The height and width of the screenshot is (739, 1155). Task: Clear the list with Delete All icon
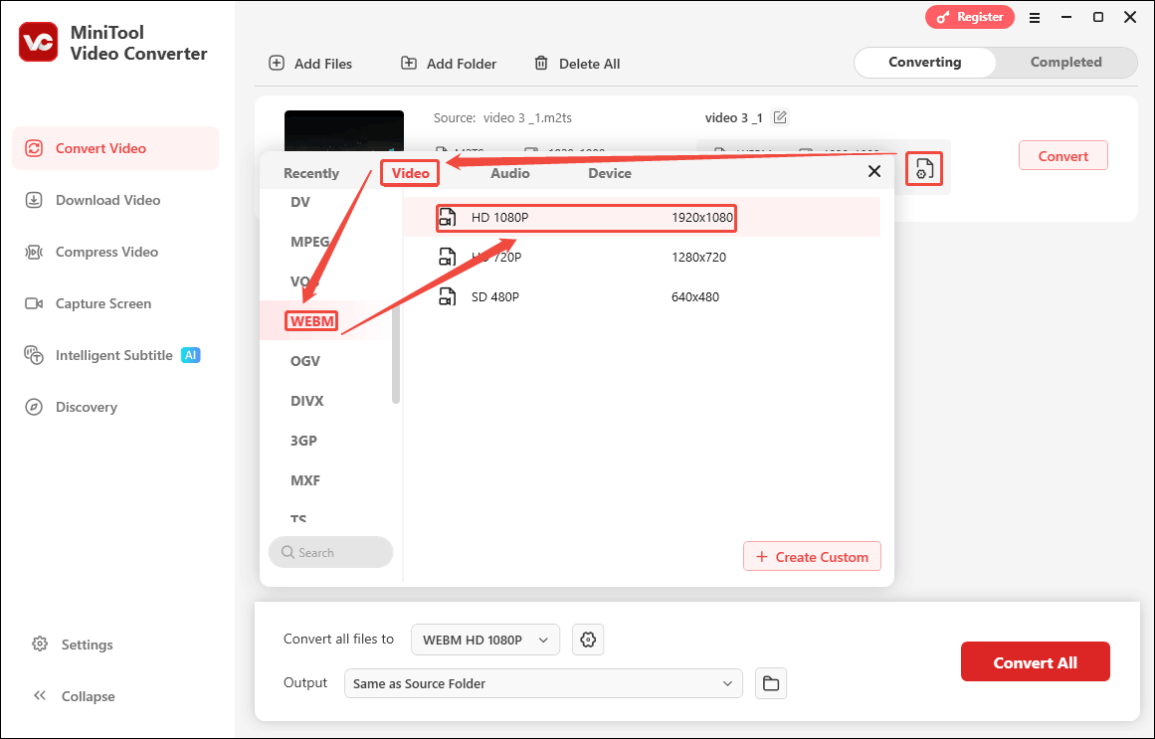tap(542, 63)
